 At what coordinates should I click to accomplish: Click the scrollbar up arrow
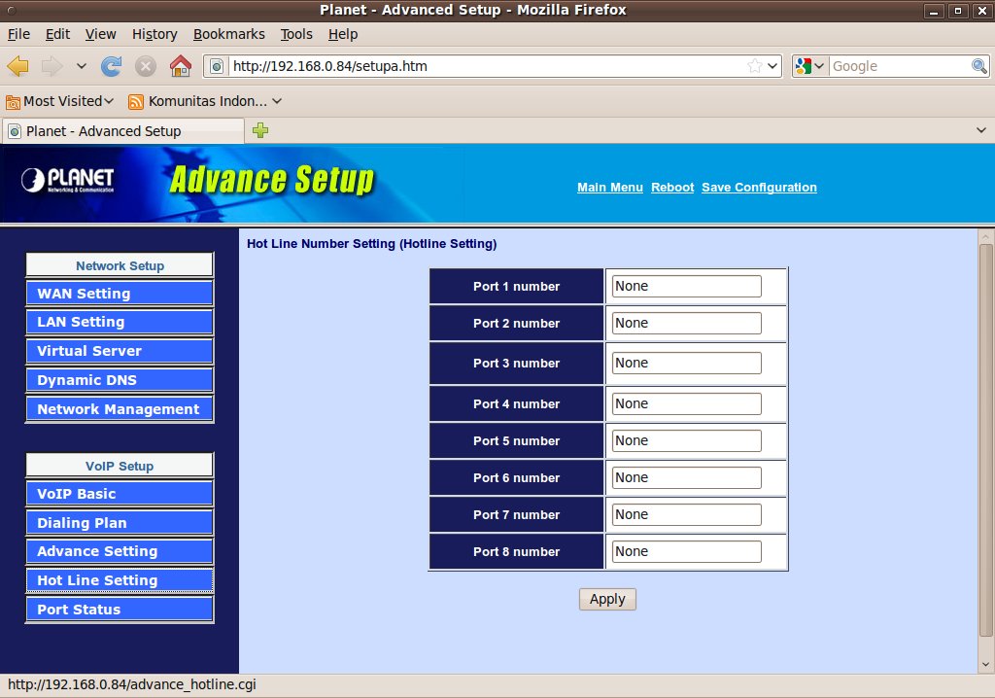(x=985, y=237)
